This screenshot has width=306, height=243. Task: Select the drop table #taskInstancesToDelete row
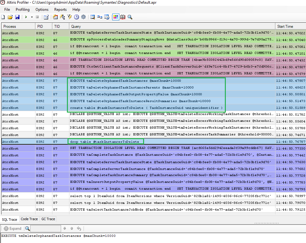point(154,142)
